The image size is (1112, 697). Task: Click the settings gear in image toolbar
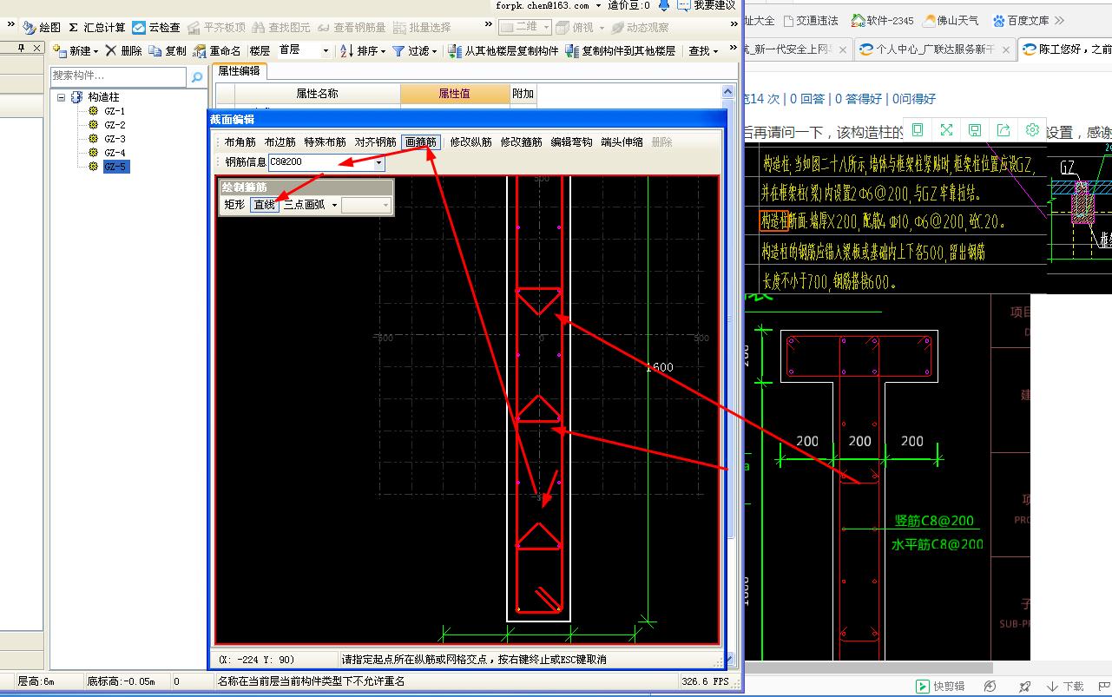1032,129
